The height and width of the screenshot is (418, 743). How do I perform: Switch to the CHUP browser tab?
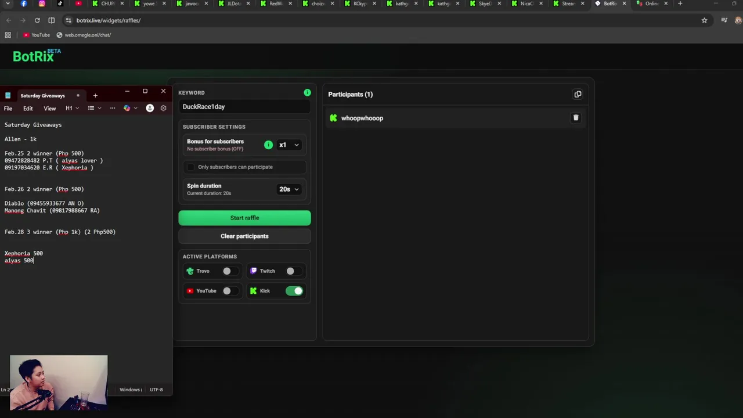tap(107, 3)
